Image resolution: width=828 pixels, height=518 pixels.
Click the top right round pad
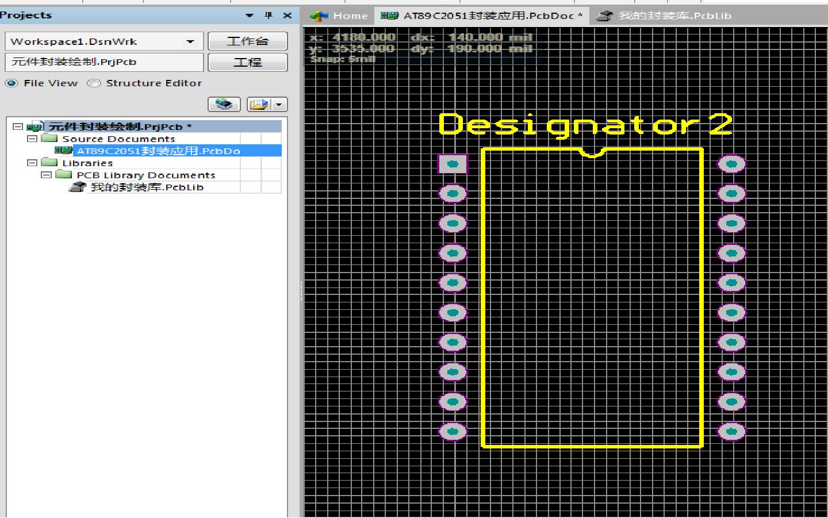click(731, 164)
